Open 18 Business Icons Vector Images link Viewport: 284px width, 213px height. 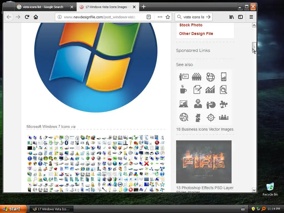click(x=205, y=129)
